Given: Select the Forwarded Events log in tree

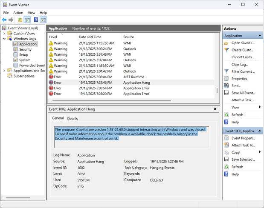Looking at the screenshot, I should [32, 66].
